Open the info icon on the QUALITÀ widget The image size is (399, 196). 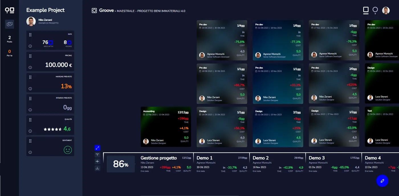pyautogui.click(x=30, y=131)
